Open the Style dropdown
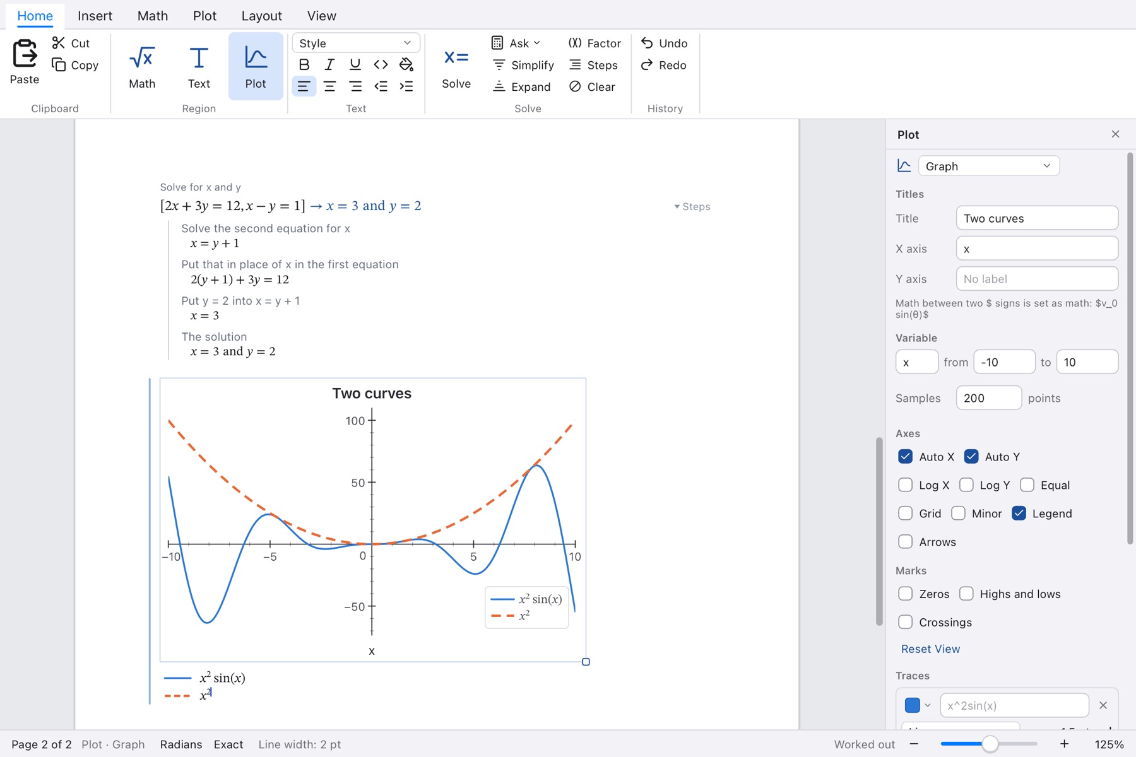This screenshot has height=757, width=1136. pos(356,43)
